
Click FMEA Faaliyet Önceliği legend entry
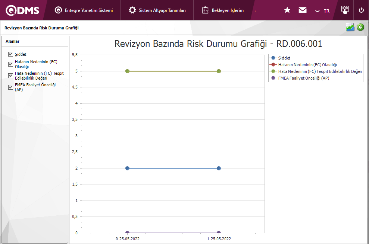coord(303,78)
